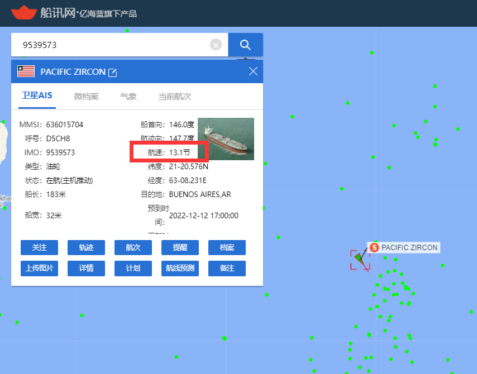This screenshot has width=477, height=374.
Task: Clear the search field with X icon
Action: point(216,45)
